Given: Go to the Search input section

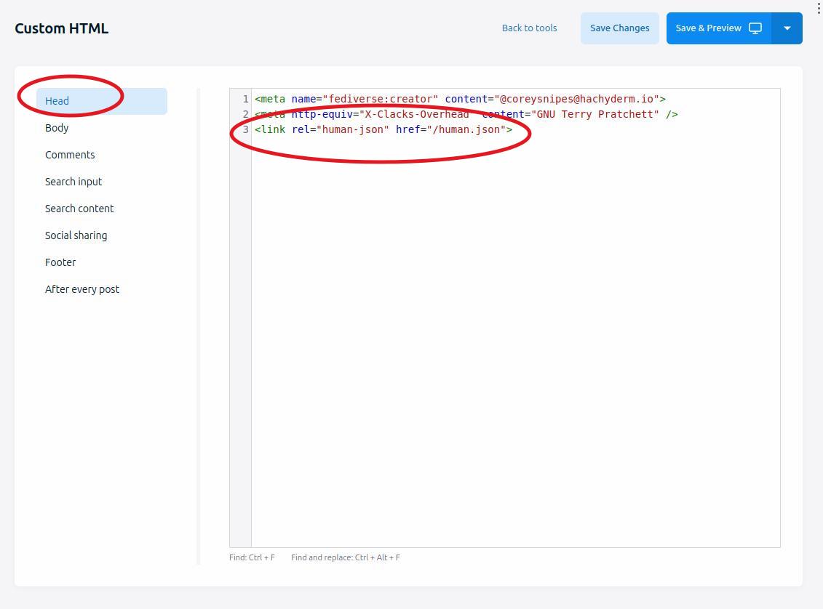Looking at the screenshot, I should tap(73, 182).
